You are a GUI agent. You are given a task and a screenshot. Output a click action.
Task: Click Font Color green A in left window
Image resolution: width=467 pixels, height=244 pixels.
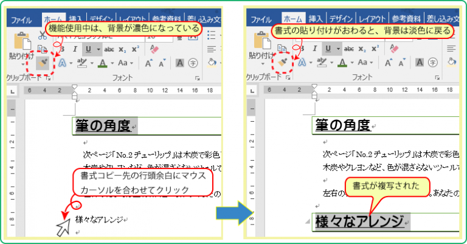tap(103, 63)
